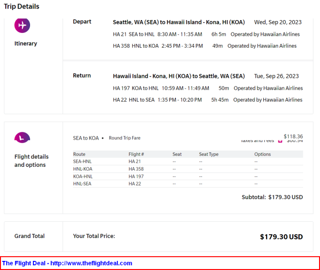This screenshot has height=270, width=320.
Task: Select the KOA-HNL table row
Action: [x=188, y=176]
